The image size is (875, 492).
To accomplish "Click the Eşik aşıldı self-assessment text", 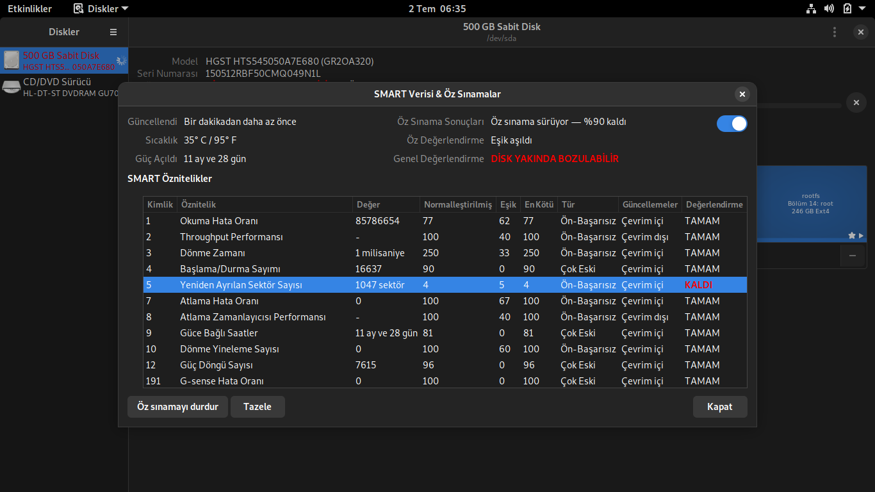I will click(x=511, y=140).
